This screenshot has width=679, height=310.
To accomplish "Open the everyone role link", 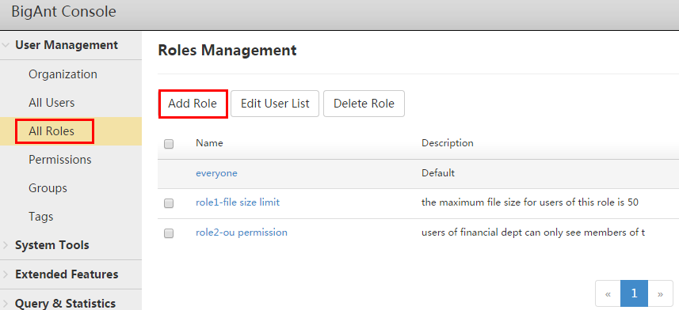I will coord(216,173).
